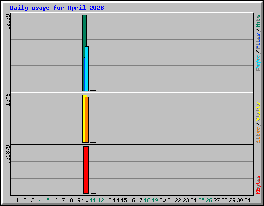The height and width of the screenshot is (206, 264).
Task: Click the KBytes legend label
Action: [x=258, y=185]
